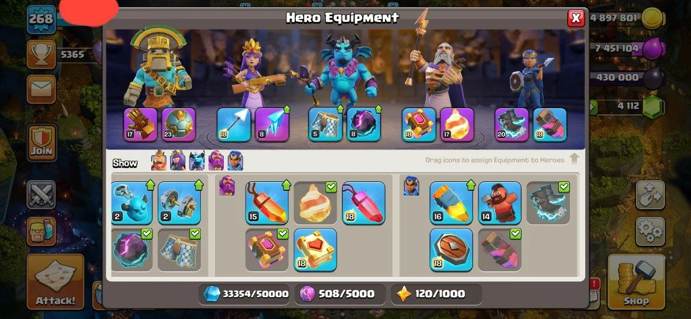
Task: Tap the Attack! map button
Action: click(x=56, y=282)
